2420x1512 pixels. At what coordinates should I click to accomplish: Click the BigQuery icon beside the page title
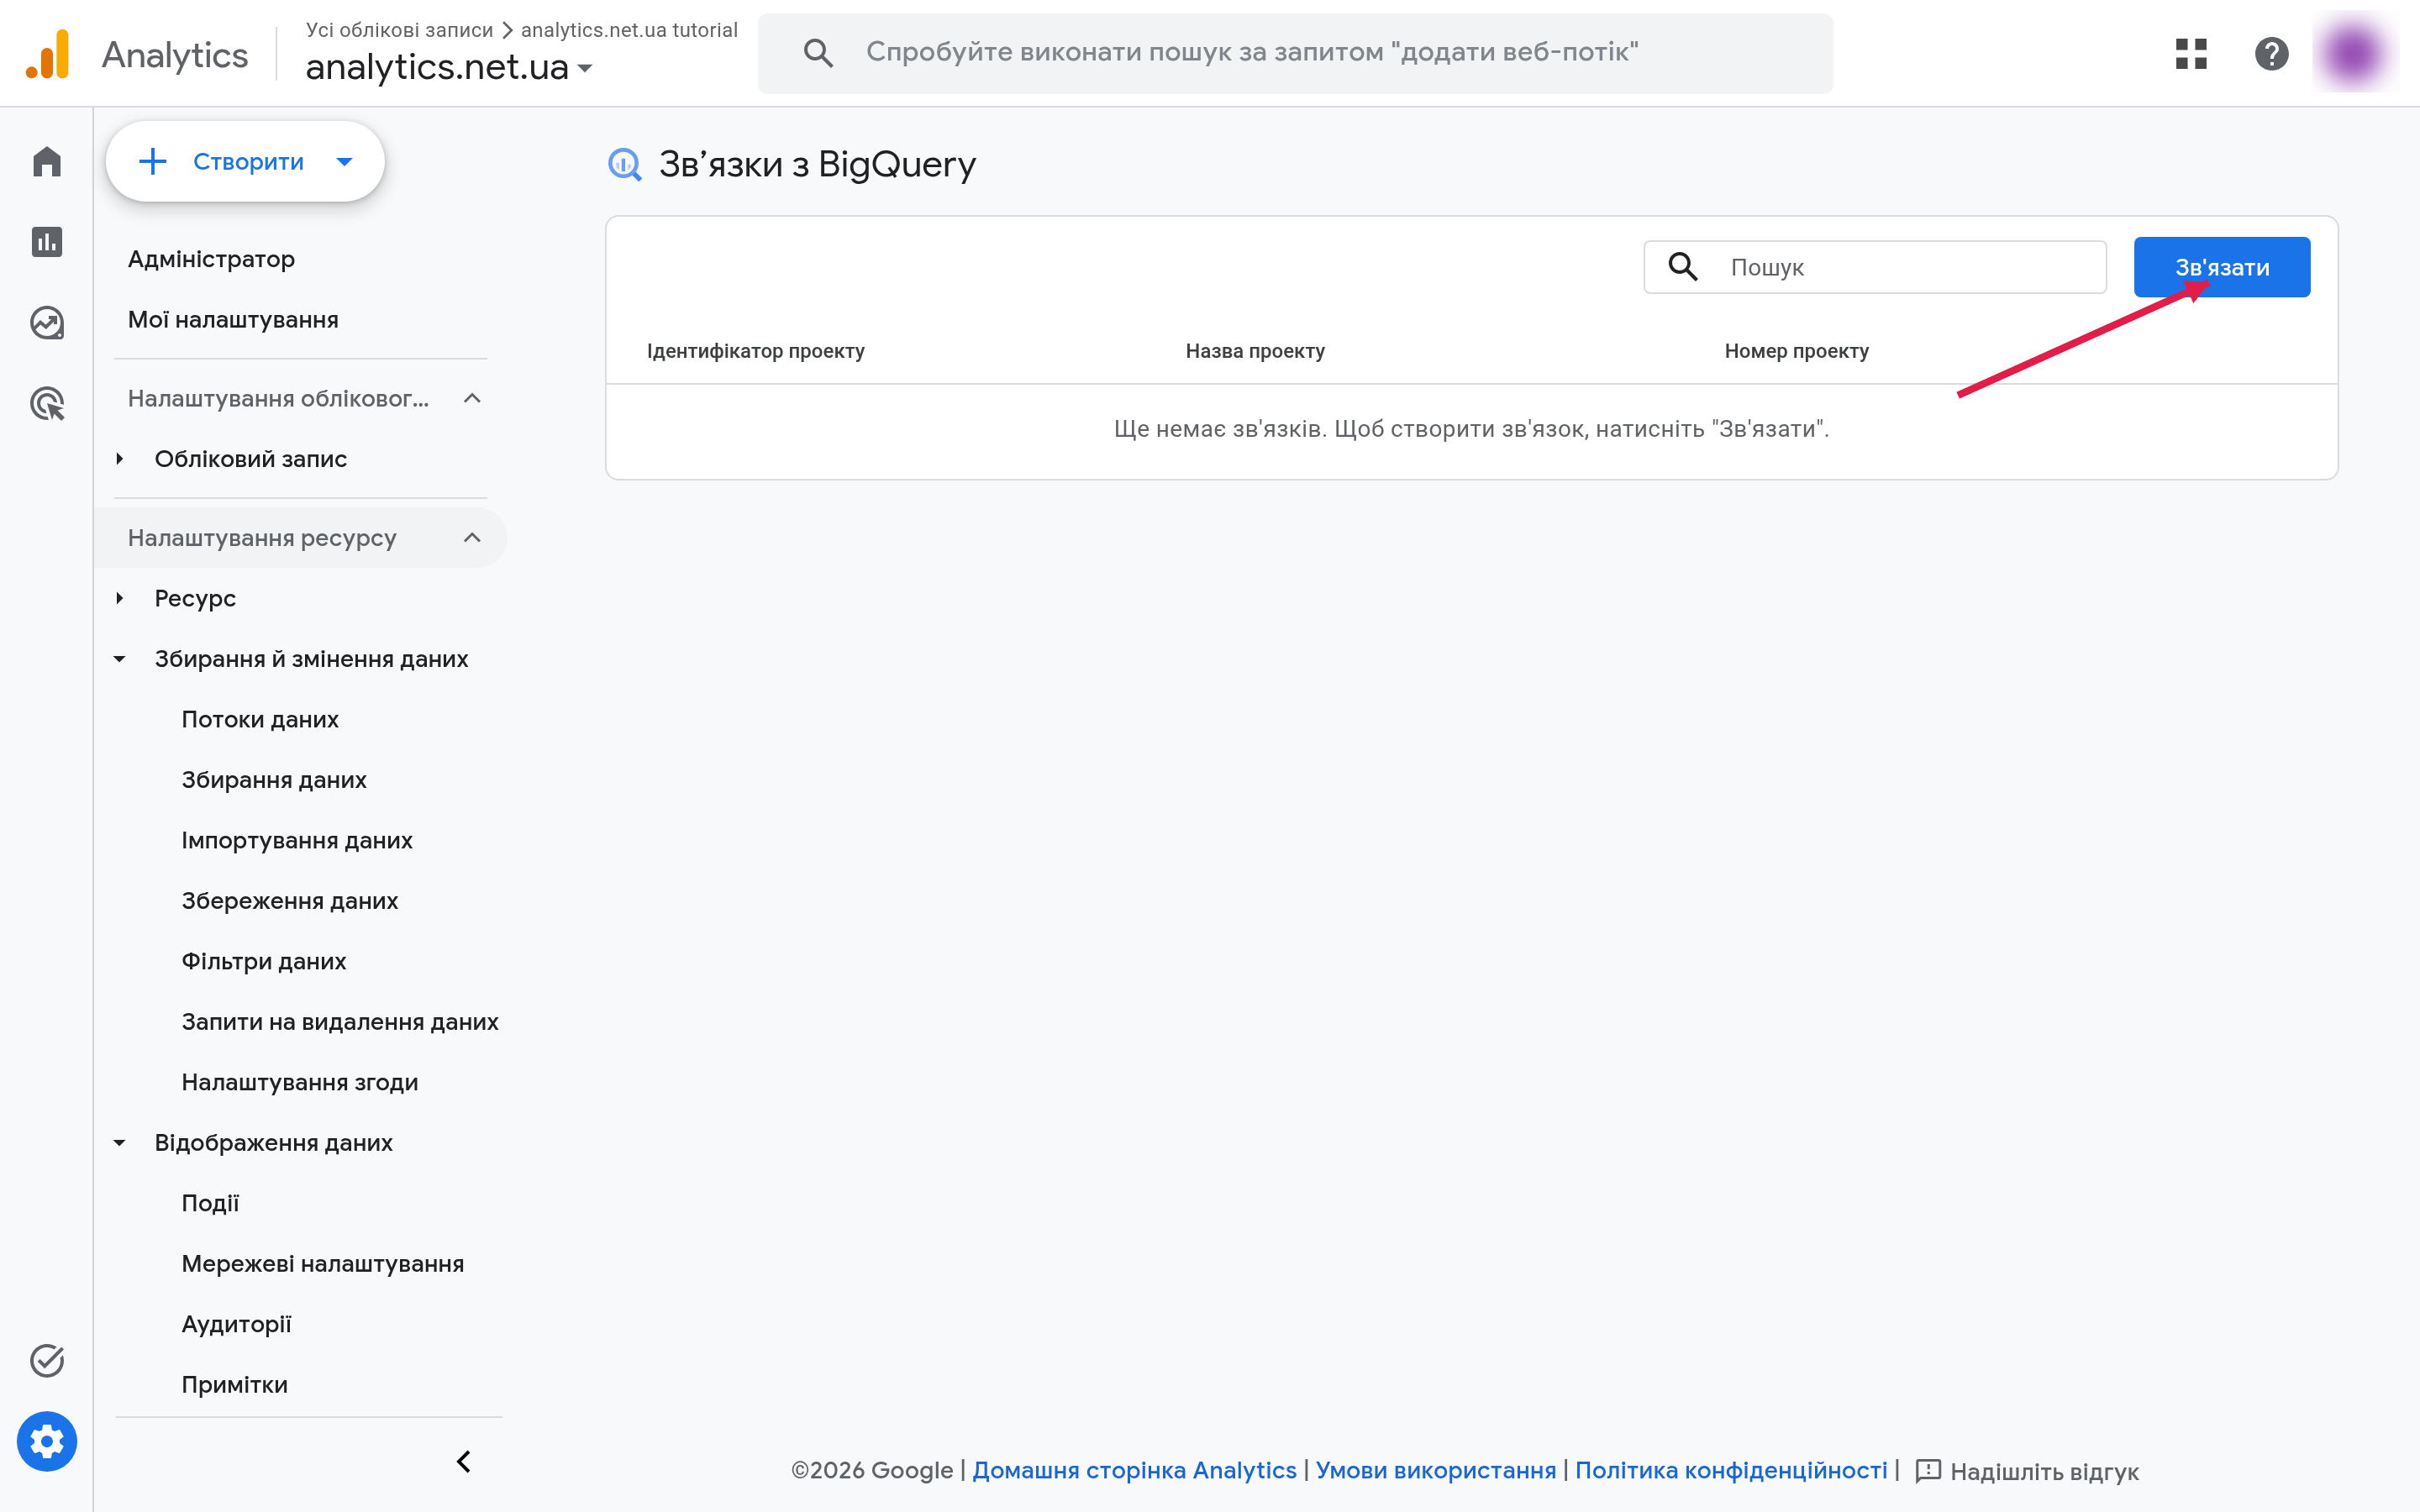click(x=625, y=164)
